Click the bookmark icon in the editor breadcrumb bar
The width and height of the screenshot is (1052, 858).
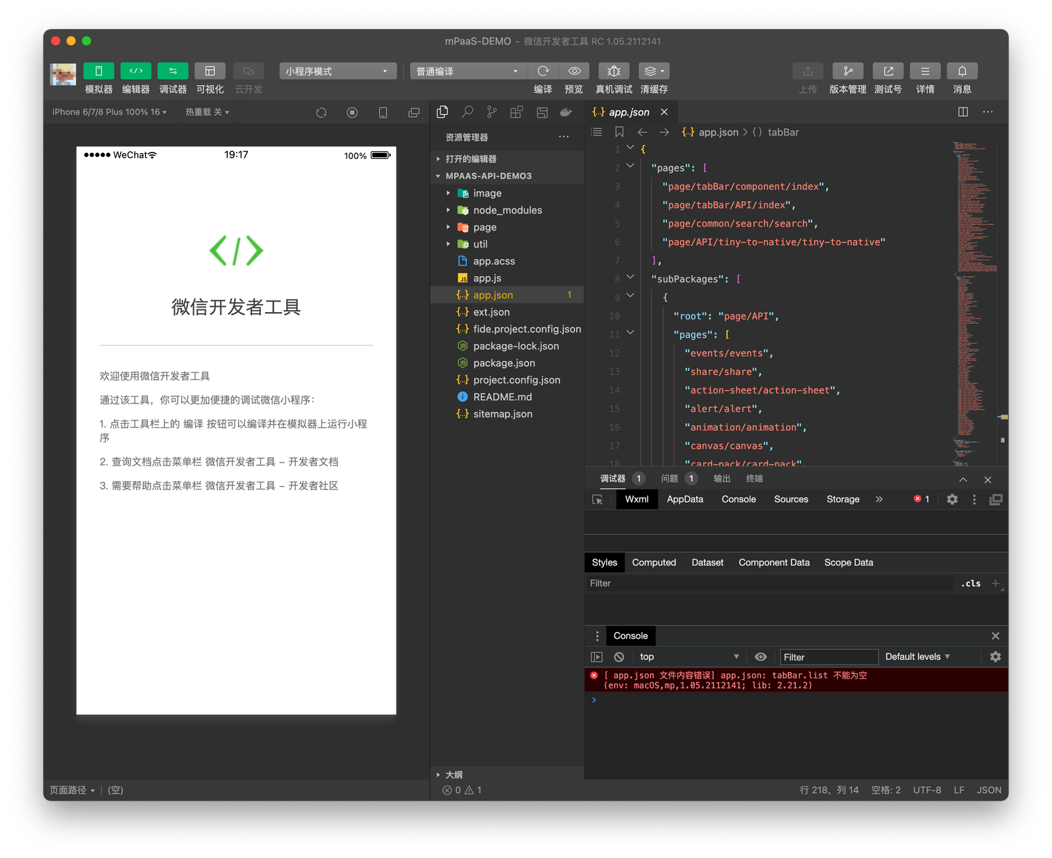coord(619,132)
